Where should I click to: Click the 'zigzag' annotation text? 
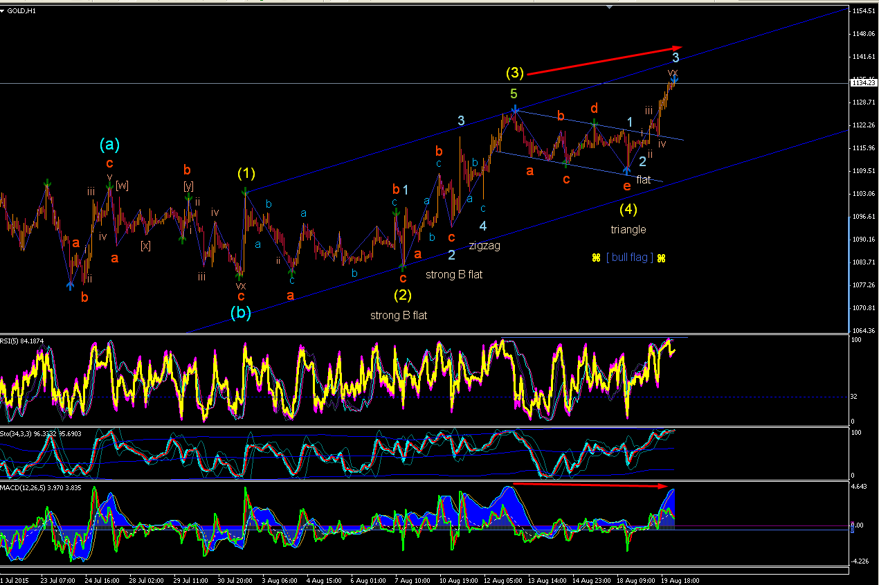(484, 245)
